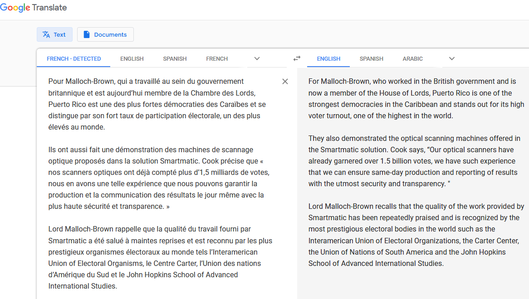
Task: Expand the target language list chevron
Action: pyautogui.click(x=451, y=58)
